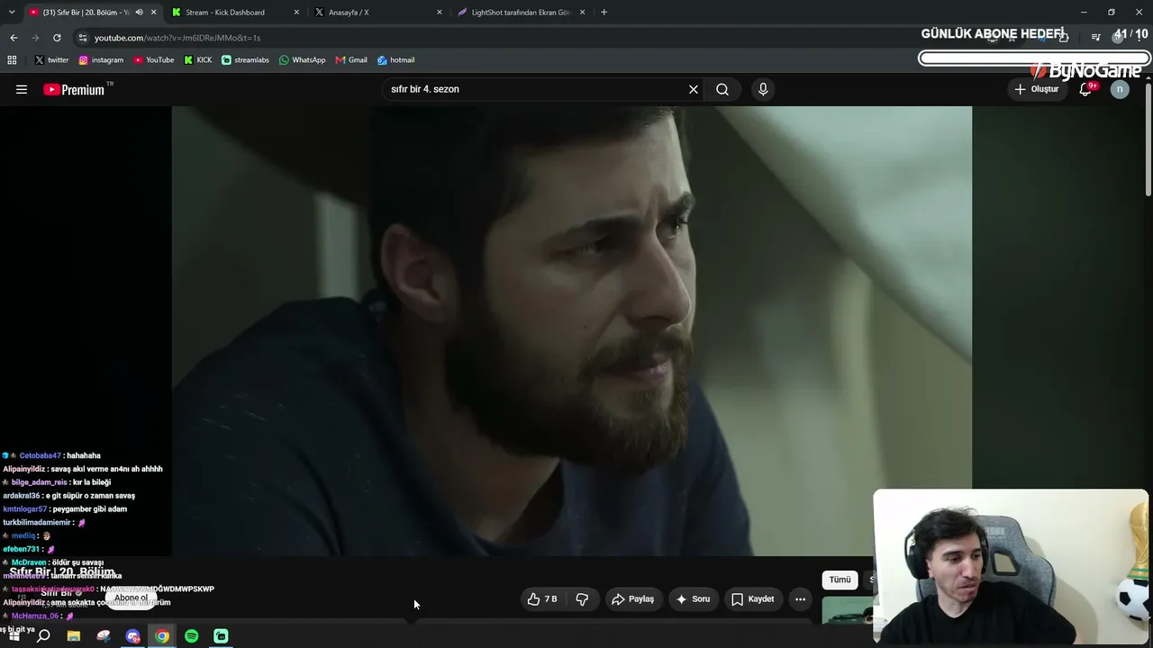The image size is (1153, 648).
Task: Like the video with thumbs up
Action: click(x=542, y=599)
